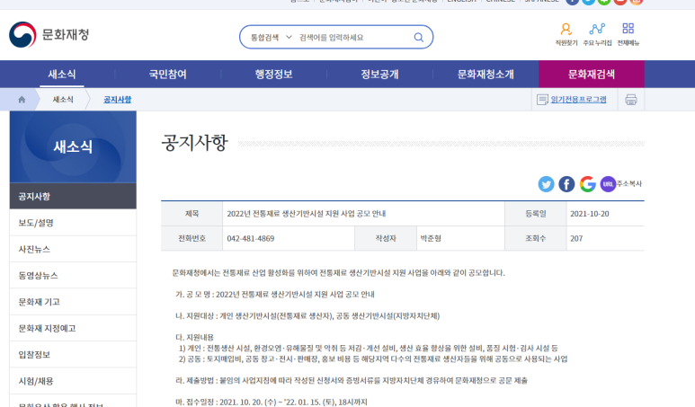
Task: Select 문화재 지정예고 in sidebar
Action: (x=73, y=328)
